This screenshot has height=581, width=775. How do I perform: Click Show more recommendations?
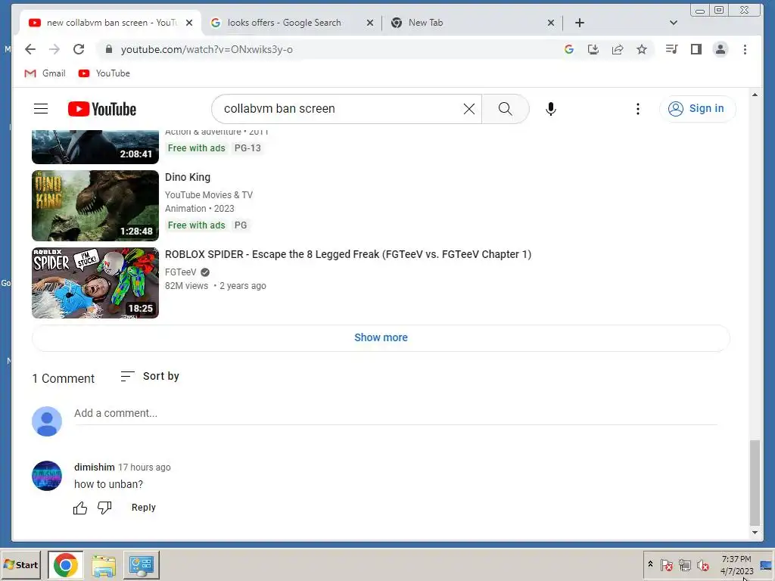click(x=381, y=337)
